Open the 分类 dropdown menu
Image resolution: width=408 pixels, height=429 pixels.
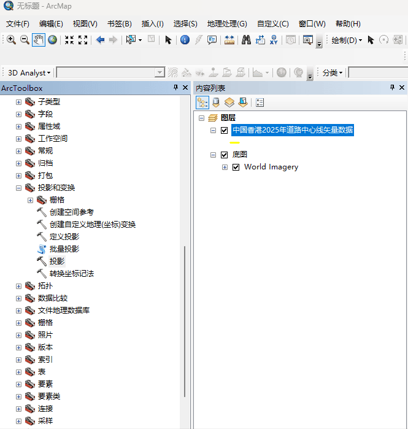click(x=332, y=73)
